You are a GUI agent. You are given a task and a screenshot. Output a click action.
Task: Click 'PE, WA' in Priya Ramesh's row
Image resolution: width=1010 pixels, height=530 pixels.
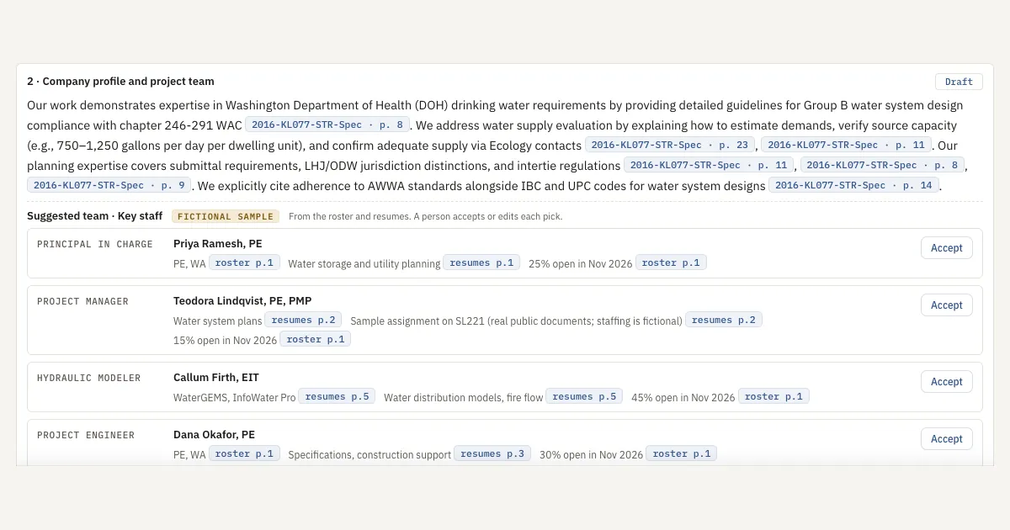tap(189, 263)
